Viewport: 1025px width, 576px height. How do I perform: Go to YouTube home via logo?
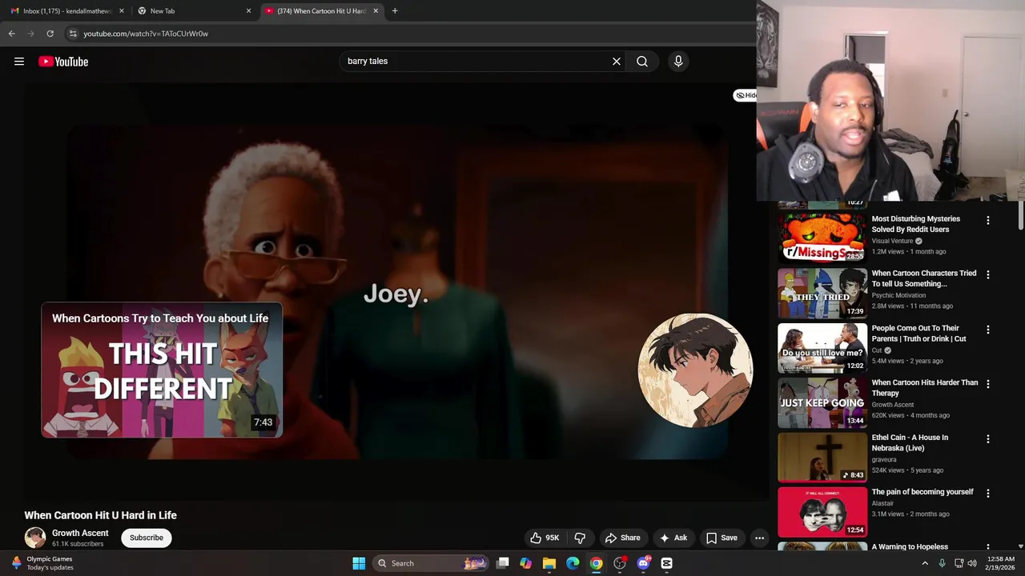click(x=63, y=62)
